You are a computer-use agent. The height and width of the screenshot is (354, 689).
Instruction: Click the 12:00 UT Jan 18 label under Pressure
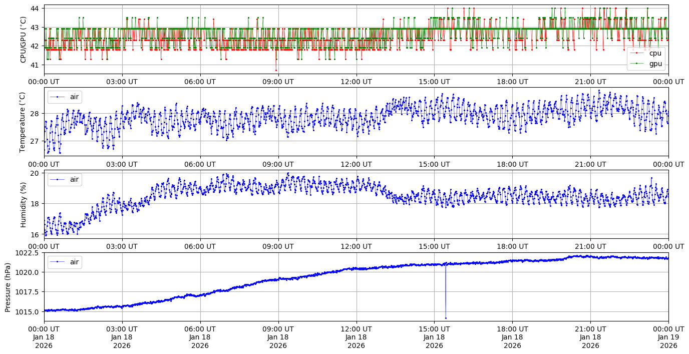pos(356,337)
